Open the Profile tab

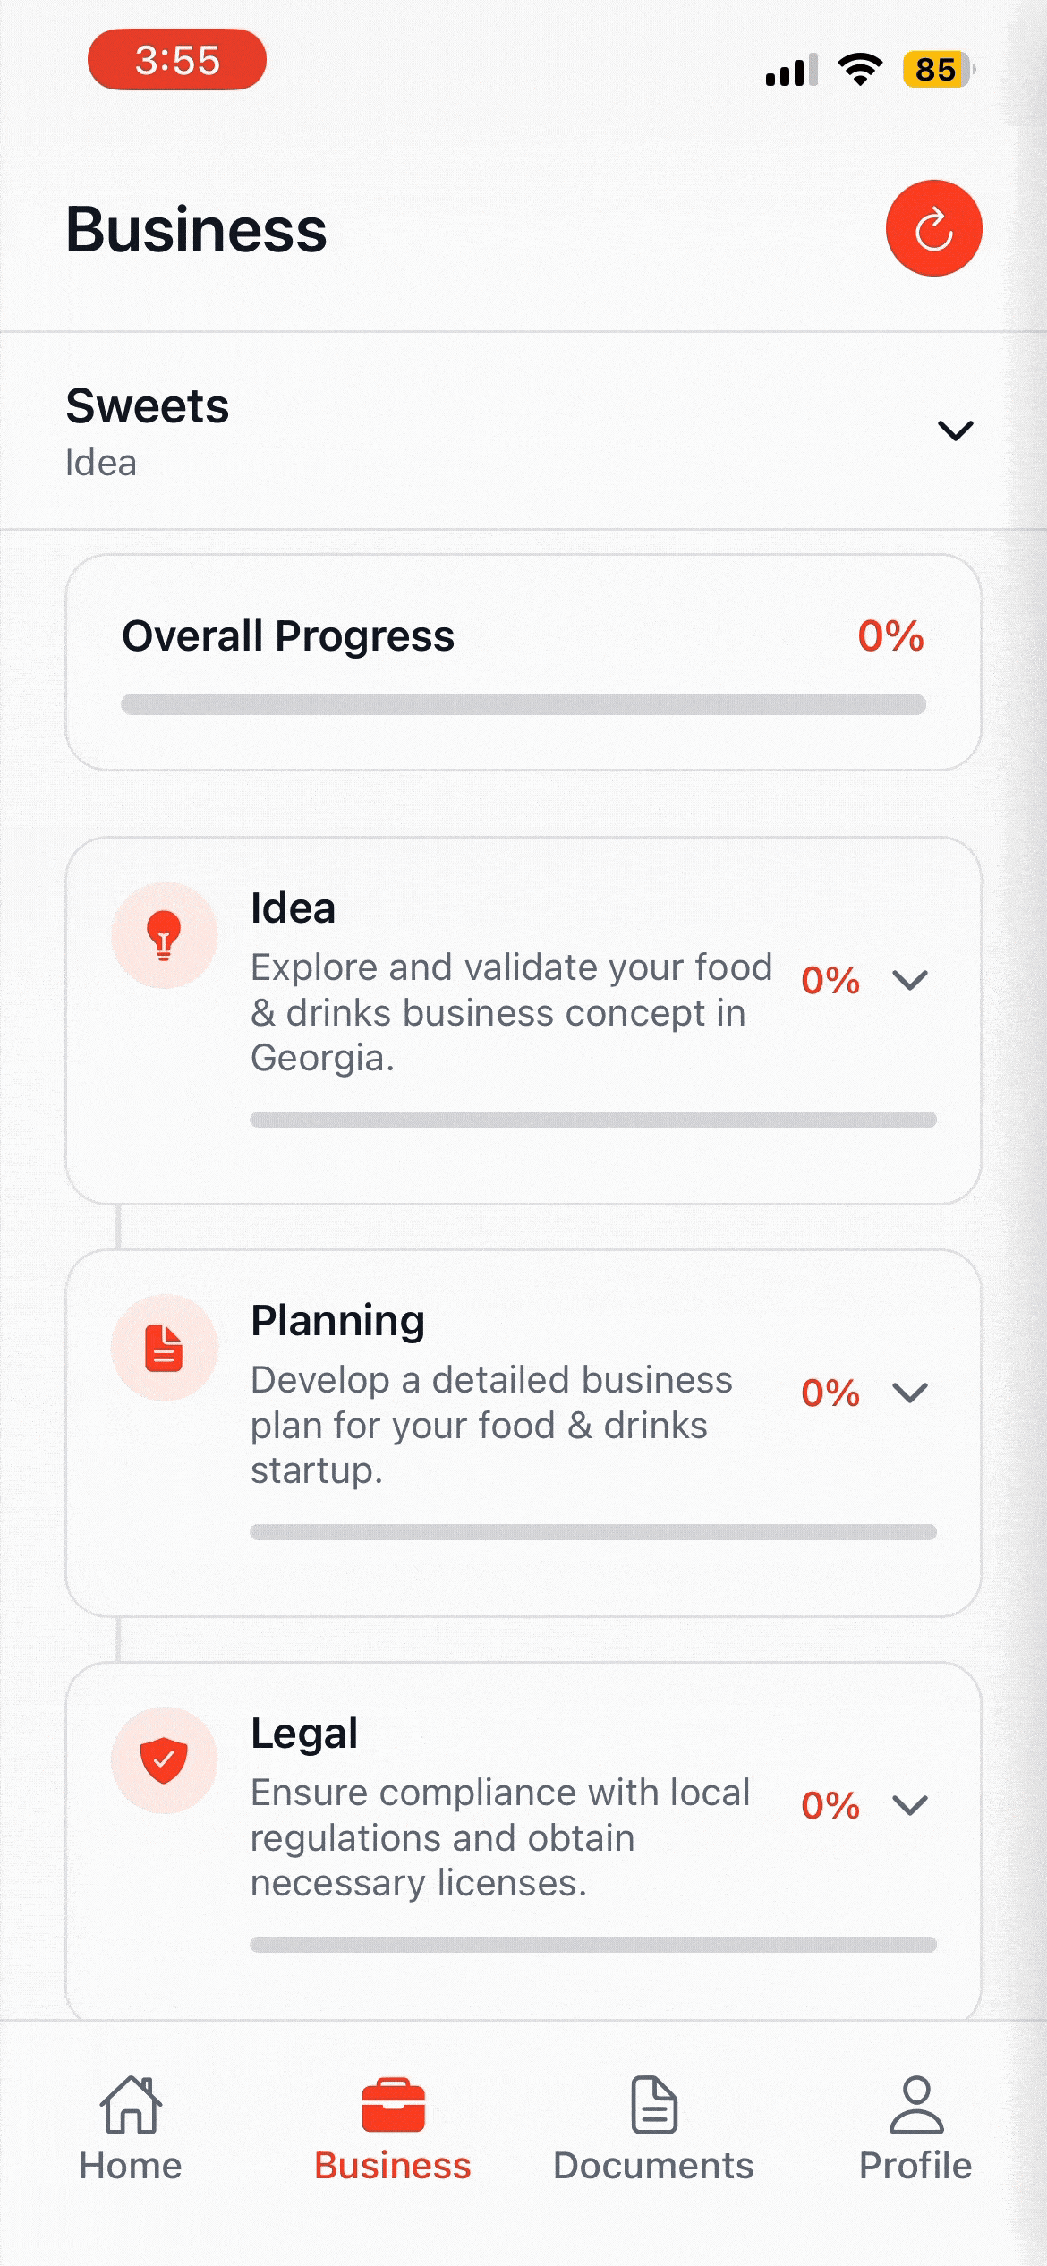tap(915, 2130)
